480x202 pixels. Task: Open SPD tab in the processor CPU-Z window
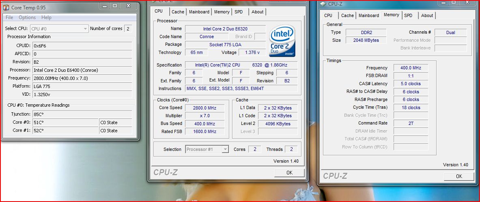point(239,12)
